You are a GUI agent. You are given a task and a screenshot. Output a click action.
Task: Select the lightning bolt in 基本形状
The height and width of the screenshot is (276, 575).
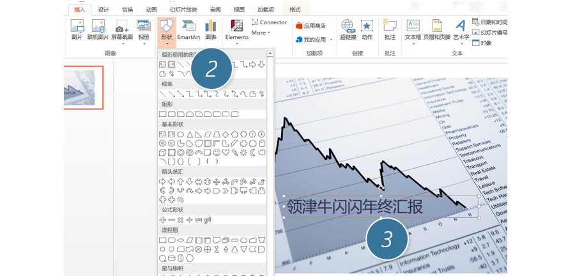[234, 153]
